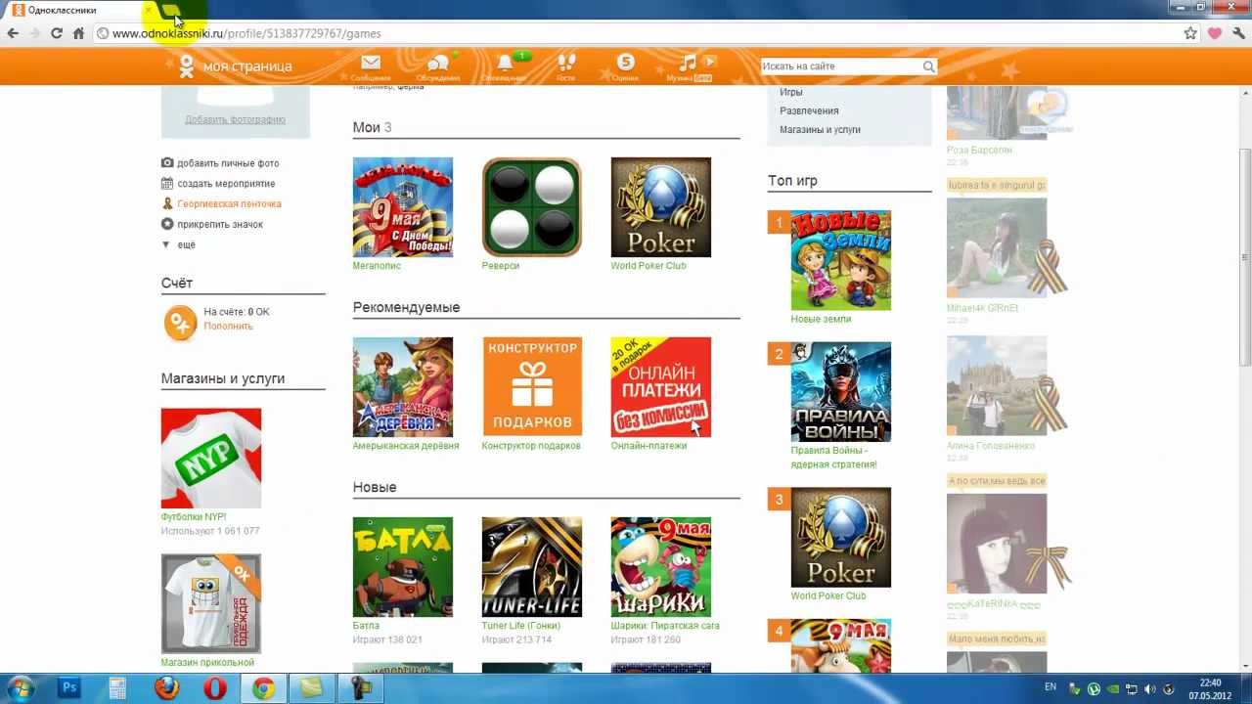
Task: Click the EN language indicator
Action: point(1051,687)
